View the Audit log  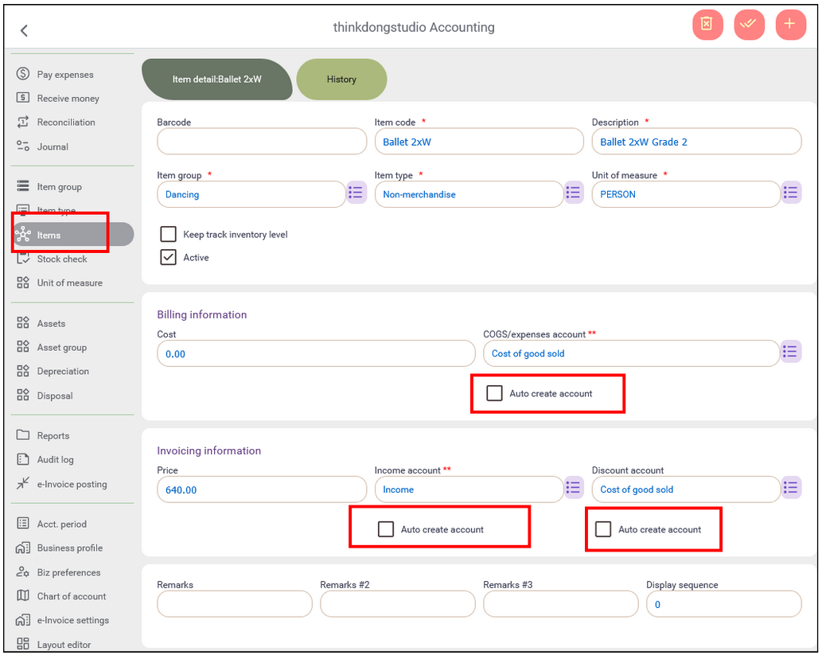coord(55,459)
